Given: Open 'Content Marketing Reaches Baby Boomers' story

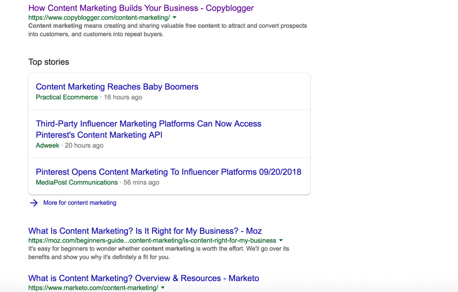Looking at the screenshot, I should click(x=117, y=87).
